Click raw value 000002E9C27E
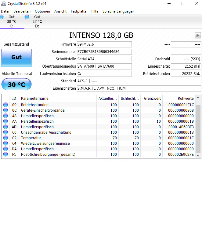Image resolution: width=202 pixels, height=228 pixels. [x=181, y=154]
